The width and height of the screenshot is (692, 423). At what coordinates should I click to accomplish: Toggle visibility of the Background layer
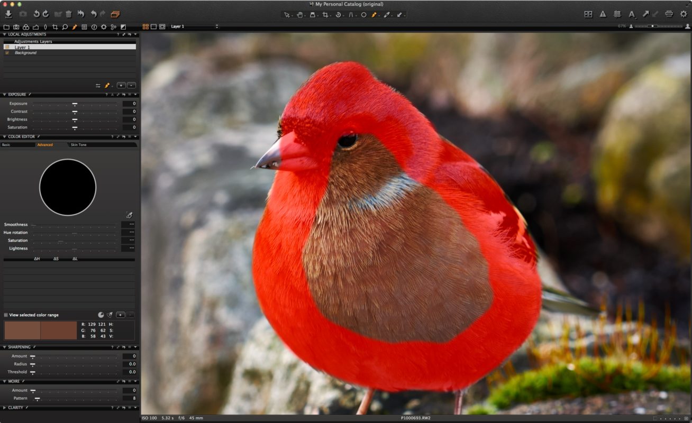(x=6, y=52)
